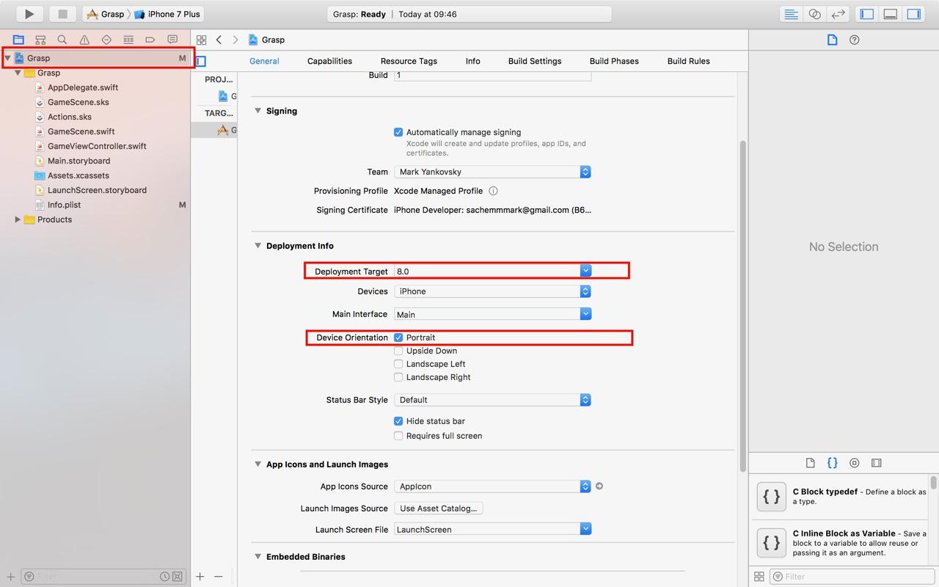Enable Landscape Left orientation
The image size is (939, 587).
(x=398, y=364)
